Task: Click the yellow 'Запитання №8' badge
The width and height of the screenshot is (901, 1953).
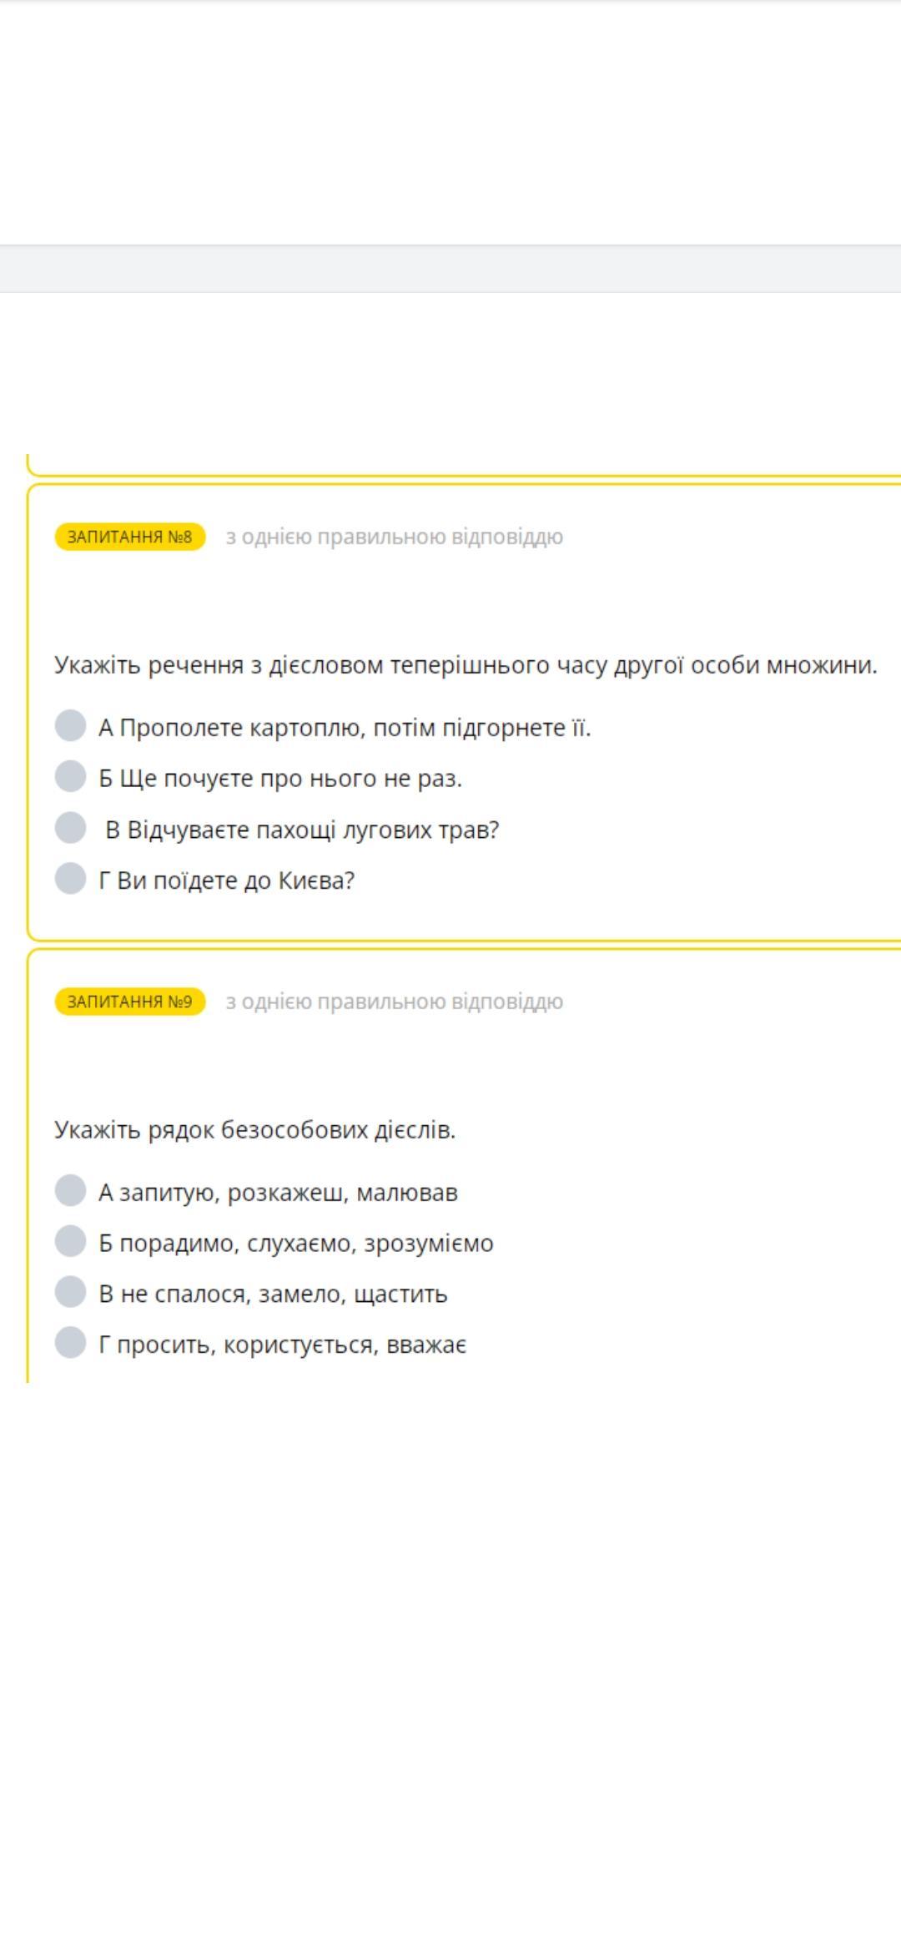Action: pyautogui.click(x=130, y=537)
